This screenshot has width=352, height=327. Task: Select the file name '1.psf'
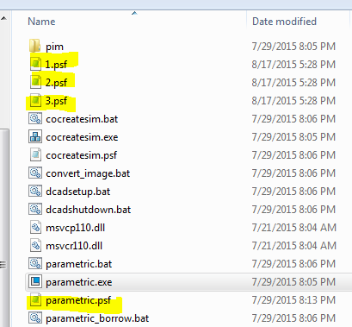(x=56, y=65)
